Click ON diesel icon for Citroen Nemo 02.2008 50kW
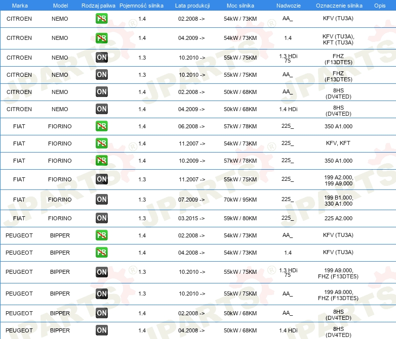 [x=102, y=91]
